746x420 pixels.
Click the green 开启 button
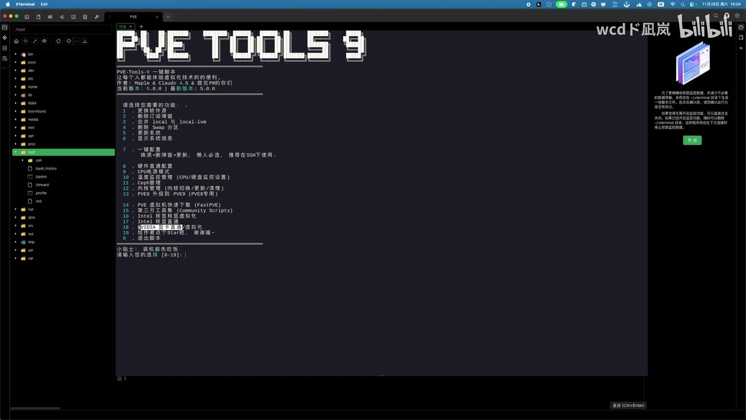tap(692, 141)
